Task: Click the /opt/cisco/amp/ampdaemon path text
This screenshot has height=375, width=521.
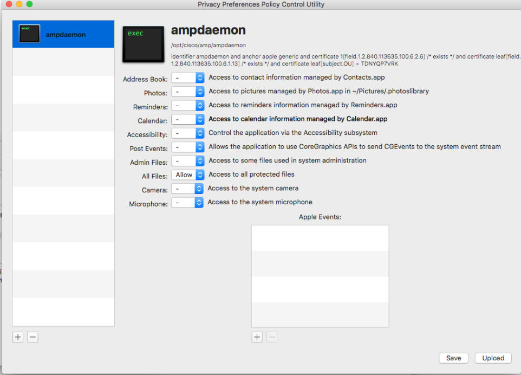Action: (x=209, y=45)
